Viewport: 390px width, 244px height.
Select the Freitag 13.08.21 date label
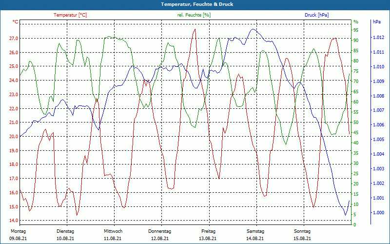[x=208, y=235]
